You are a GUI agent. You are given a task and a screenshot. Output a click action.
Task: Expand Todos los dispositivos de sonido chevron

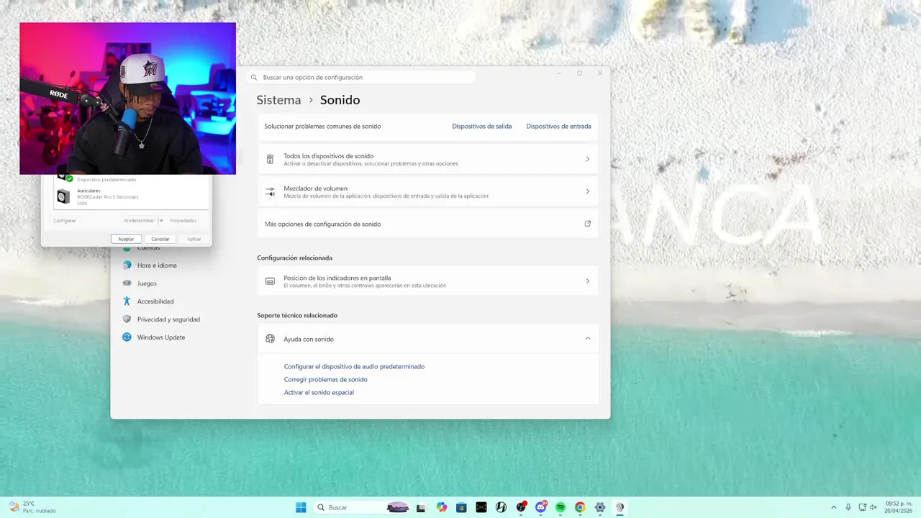[587, 159]
